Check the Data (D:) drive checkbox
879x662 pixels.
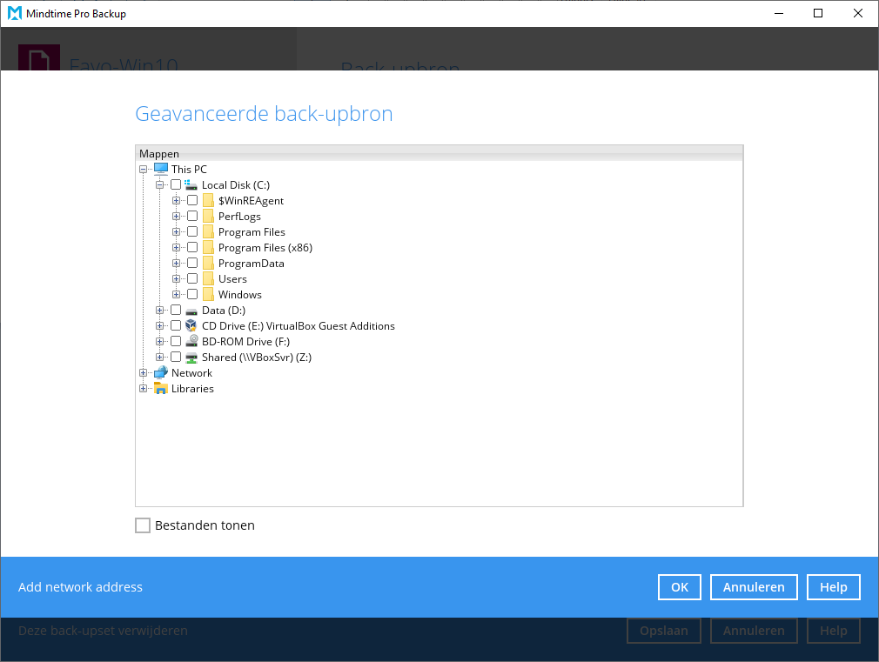pos(176,310)
